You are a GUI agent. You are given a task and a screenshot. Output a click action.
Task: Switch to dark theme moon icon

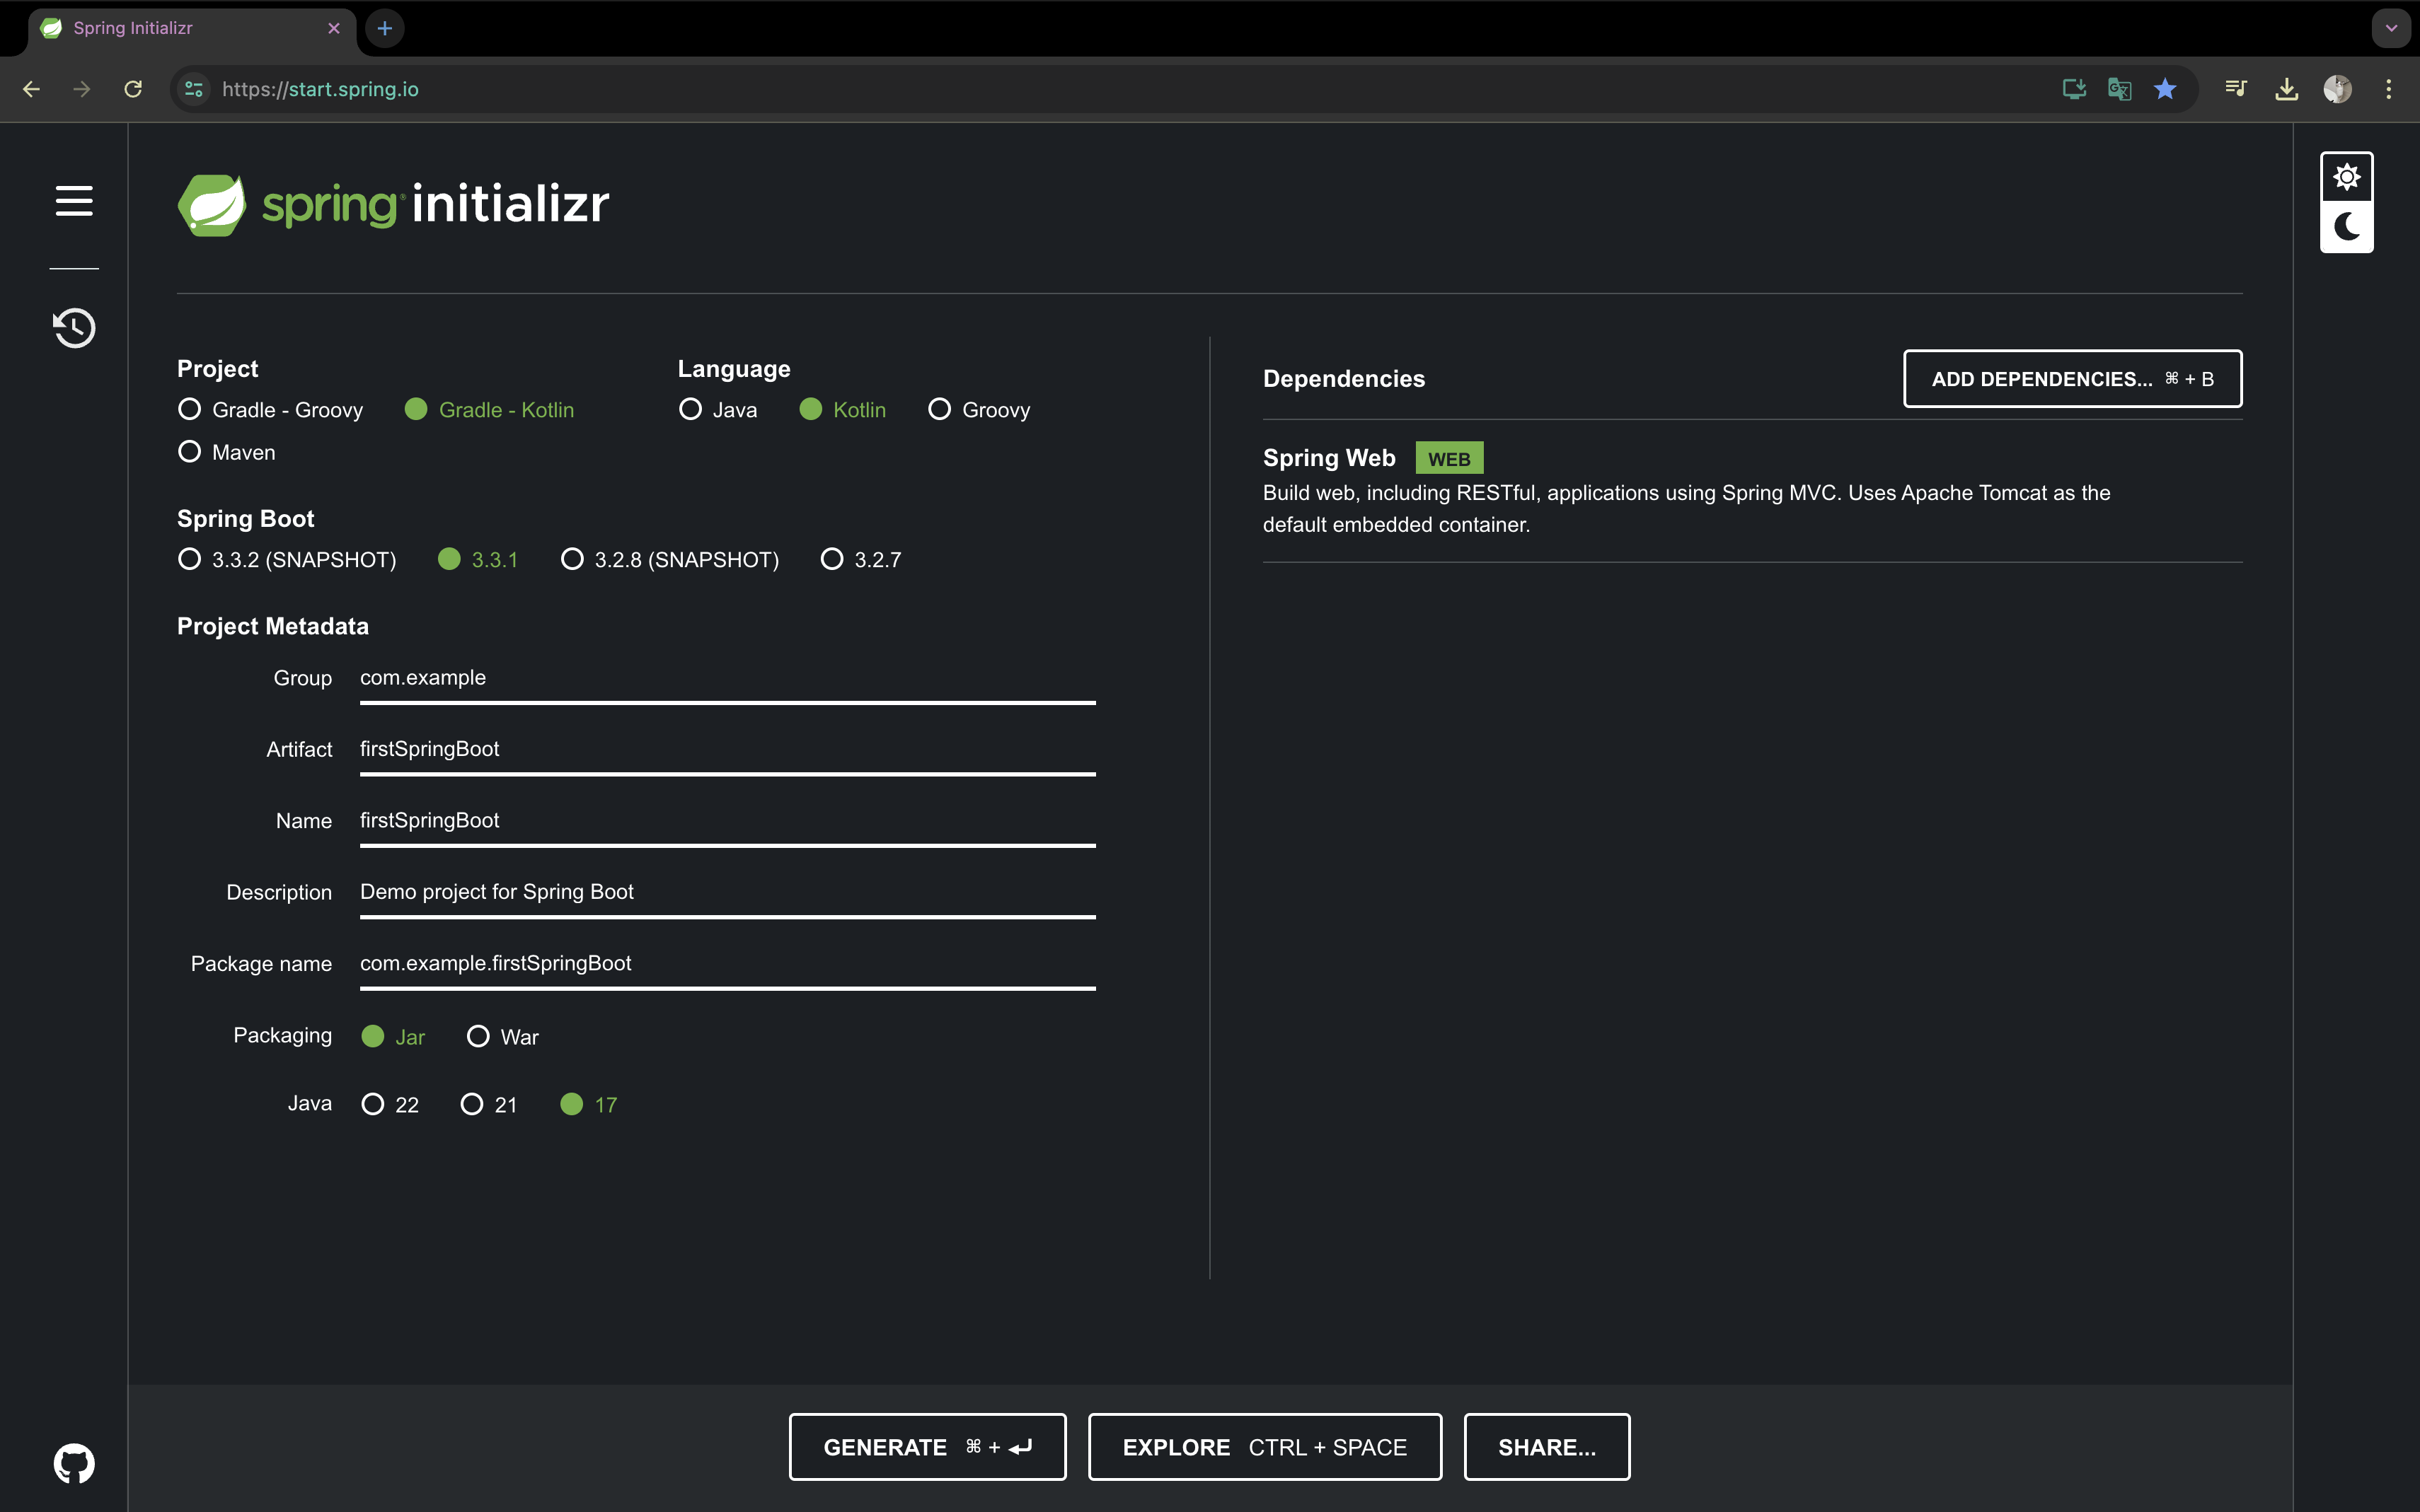click(x=2346, y=227)
